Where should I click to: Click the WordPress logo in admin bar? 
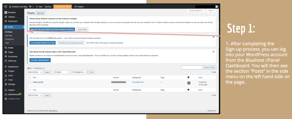click(x=6, y=6)
